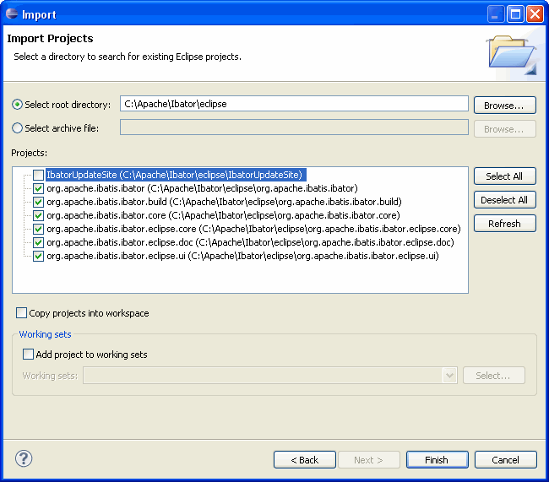Click the root directory path field
This screenshot has width=549, height=482.
(x=294, y=104)
